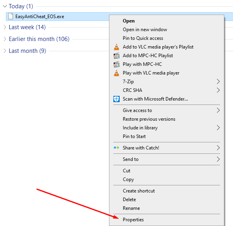Screen dimensions: 233x226
Task: Open the Share with Catch! submenu arrow
Action: point(218,148)
